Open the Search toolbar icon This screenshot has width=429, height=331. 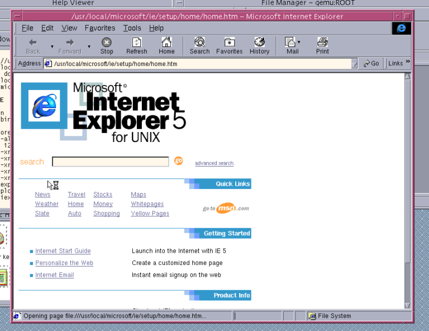199,42
